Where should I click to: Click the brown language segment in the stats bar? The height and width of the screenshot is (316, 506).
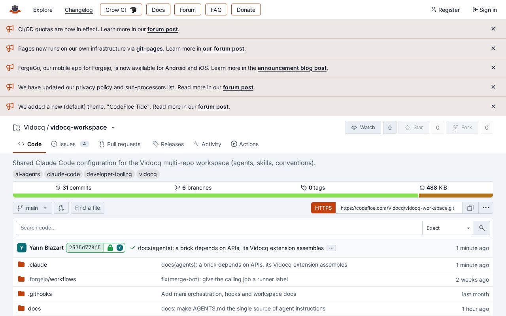(x=456, y=196)
